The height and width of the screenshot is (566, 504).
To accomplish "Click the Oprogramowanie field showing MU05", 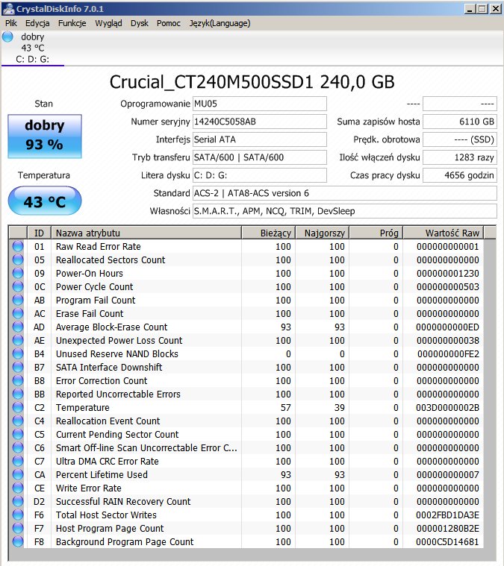I will (x=260, y=104).
